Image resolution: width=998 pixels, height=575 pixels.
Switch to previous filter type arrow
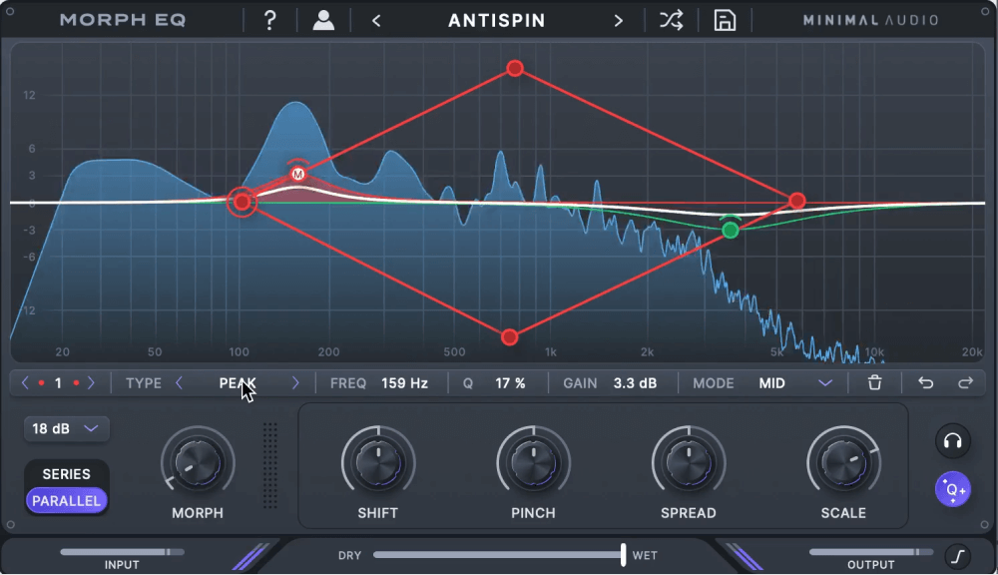click(179, 382)
